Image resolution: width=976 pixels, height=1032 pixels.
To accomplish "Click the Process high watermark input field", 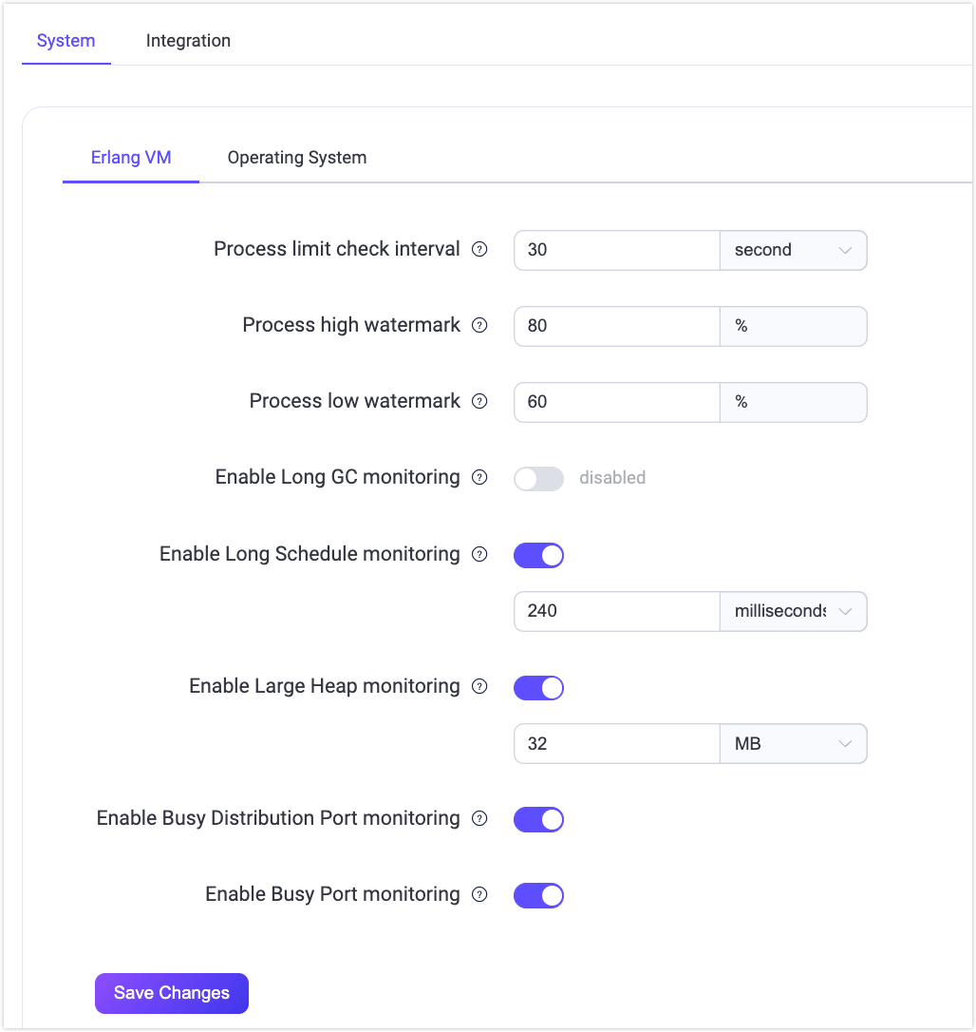I will click(617, 326).
